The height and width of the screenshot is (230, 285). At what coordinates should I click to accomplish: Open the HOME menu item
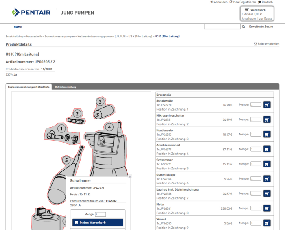(18, 27)
